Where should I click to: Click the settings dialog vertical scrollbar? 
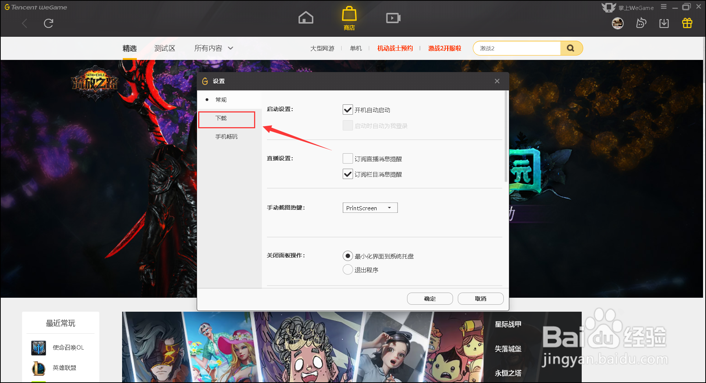506,136
